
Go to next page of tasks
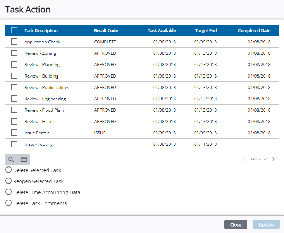point(273,159)
